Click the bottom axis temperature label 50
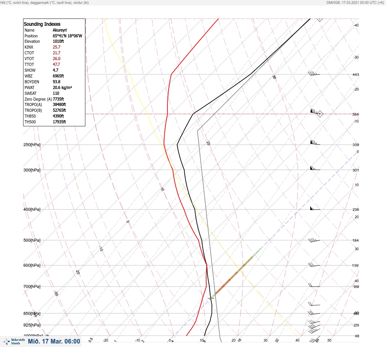 [x=329, y=340]
